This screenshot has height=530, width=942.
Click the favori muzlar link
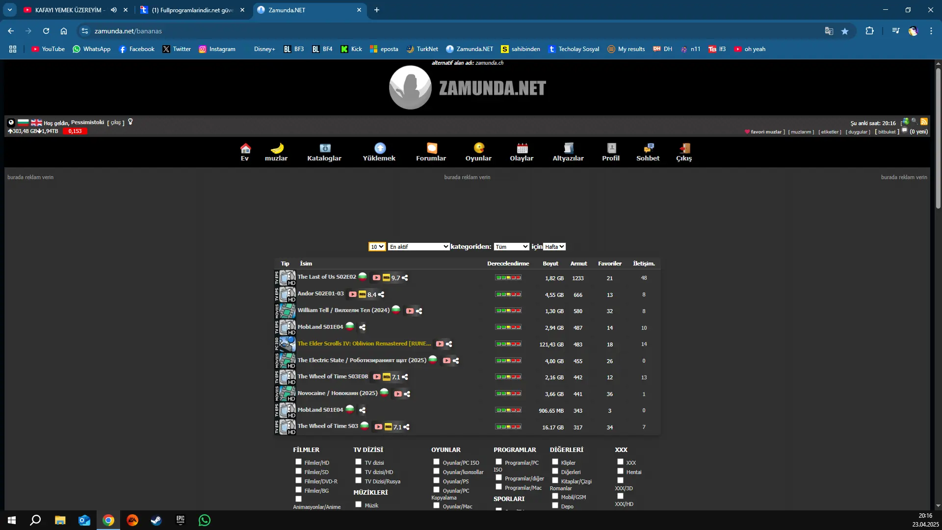click(766, 132)
